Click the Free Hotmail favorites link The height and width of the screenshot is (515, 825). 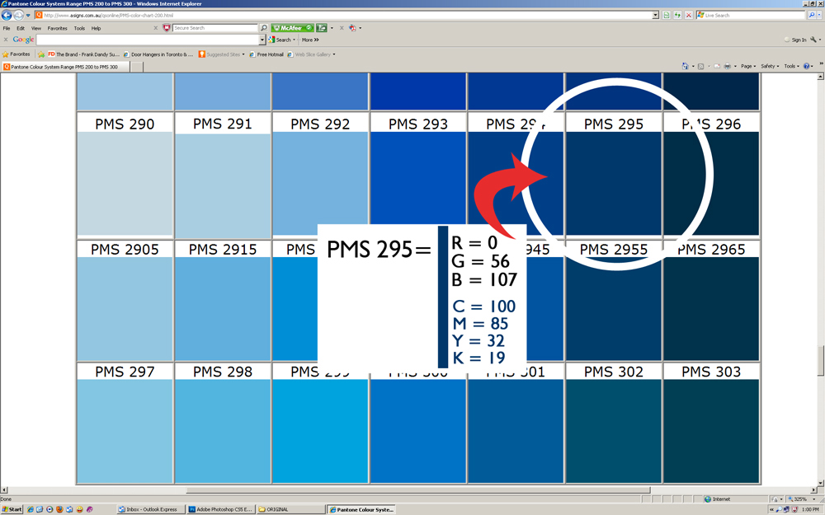point(270,54)
